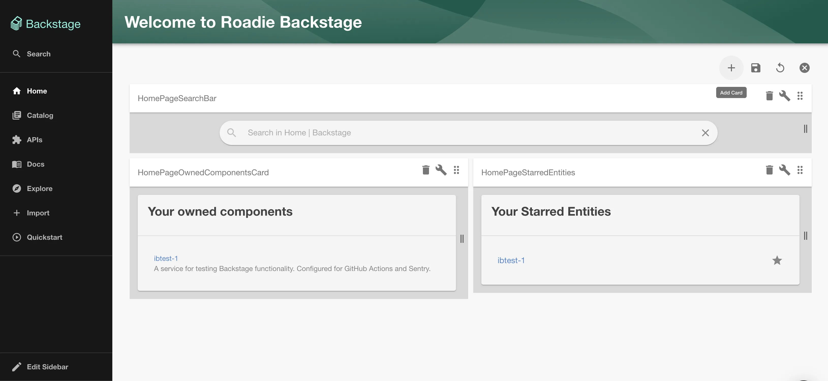The image size is (828, 381).
Task: Clear the home search field
Action: 706,133
